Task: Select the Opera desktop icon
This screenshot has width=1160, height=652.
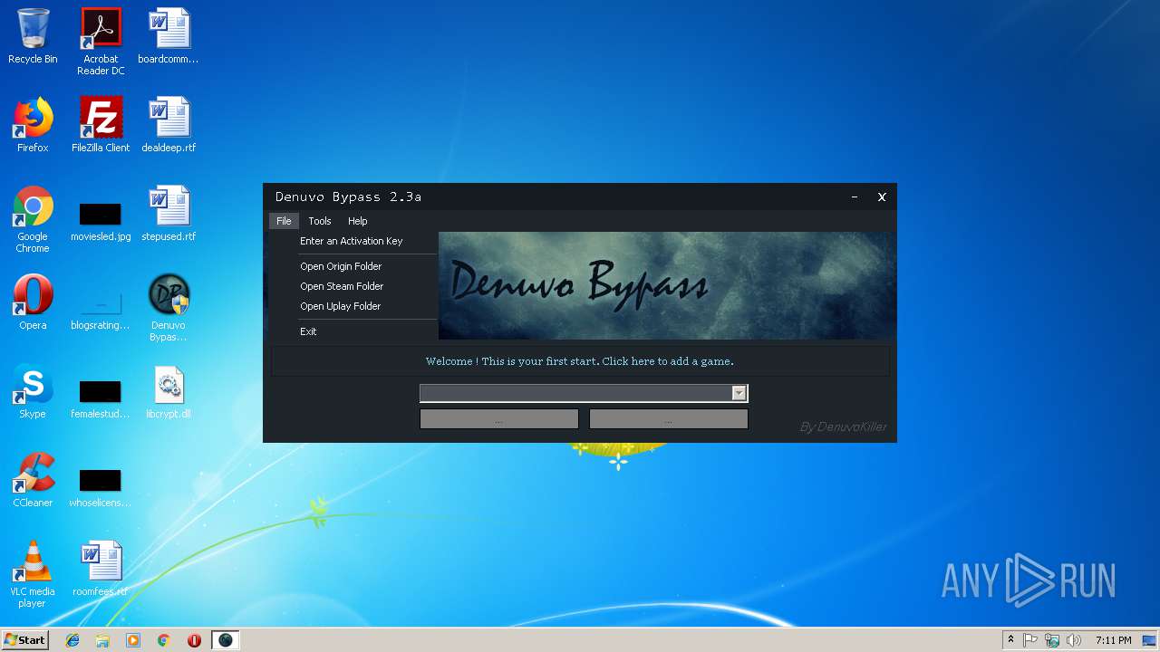Action: 33,302
